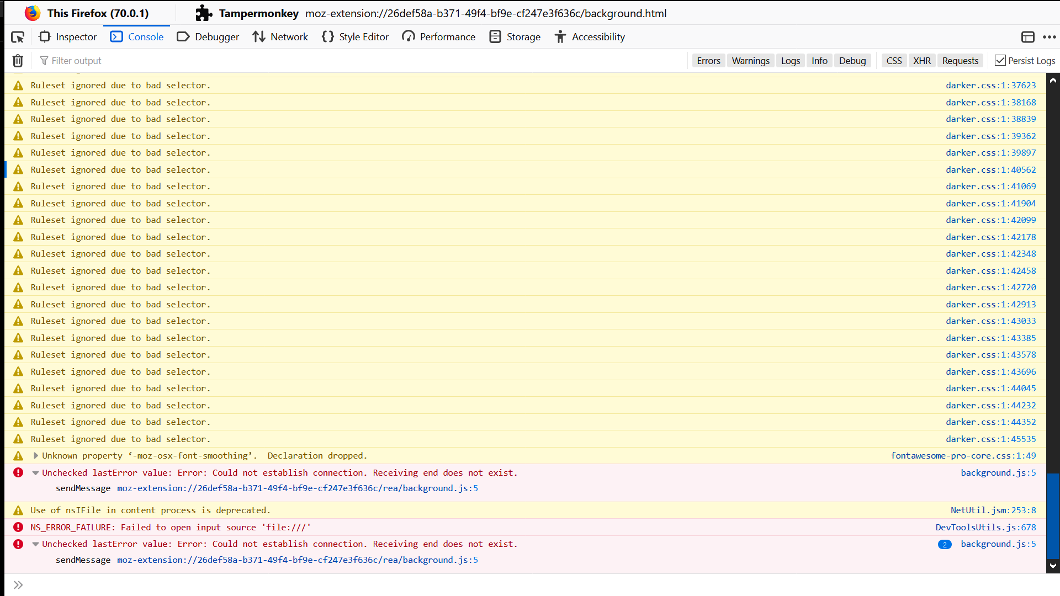Open the Style Editor
Viewport: 1060px width, 596px height.
tap(355, 36)
